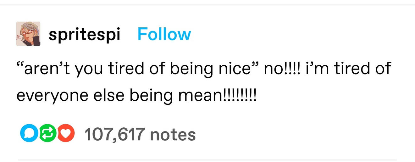
Task: Click the word "notes" below the post
Action: tap(173, 134)
